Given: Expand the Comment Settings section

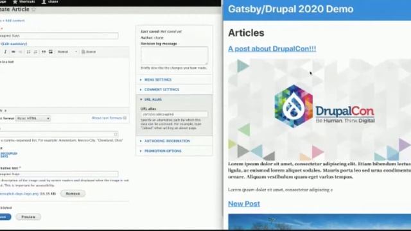Looking at the screenshot, I should pos(162,90).
